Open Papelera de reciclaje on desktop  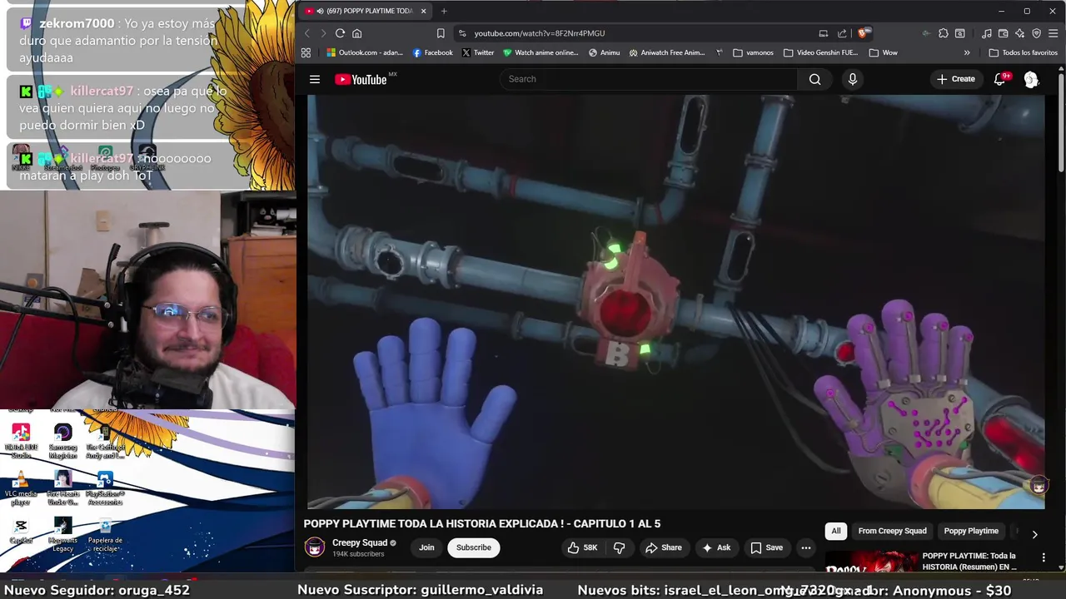[x=105, y=535]
